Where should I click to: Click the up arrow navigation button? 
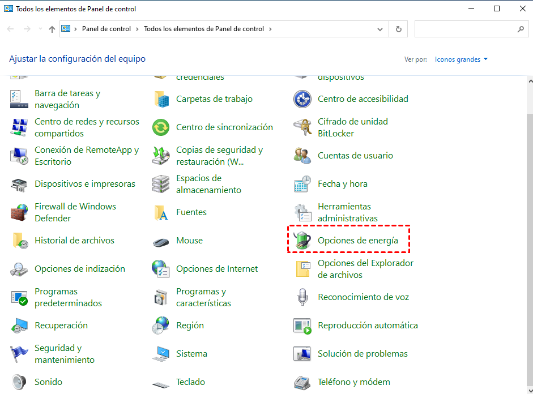click(52, 29)
